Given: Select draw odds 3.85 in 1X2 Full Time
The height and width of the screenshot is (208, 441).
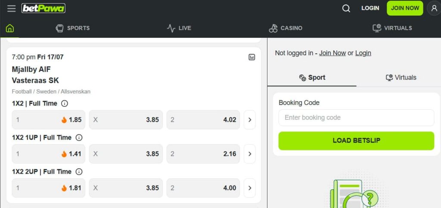Looking at the screenshot, I should pos(126,120).
